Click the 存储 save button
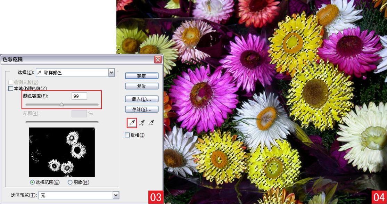 click(142, 109)
